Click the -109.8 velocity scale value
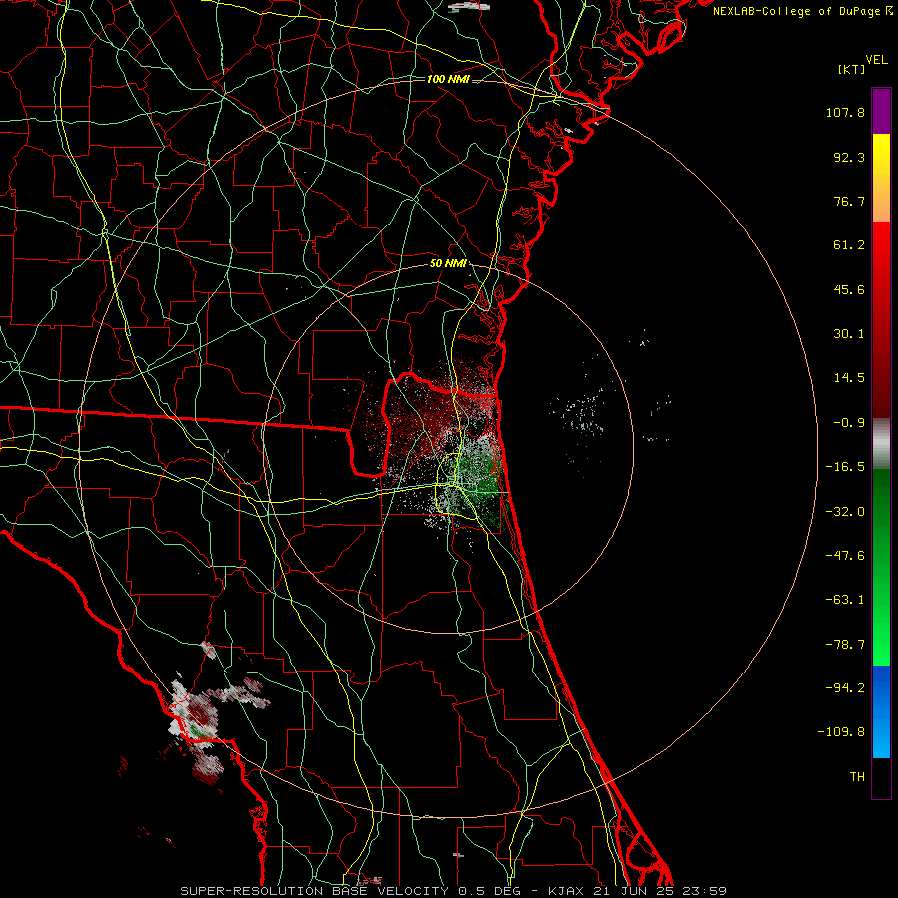898x898 pixels. 842,732
